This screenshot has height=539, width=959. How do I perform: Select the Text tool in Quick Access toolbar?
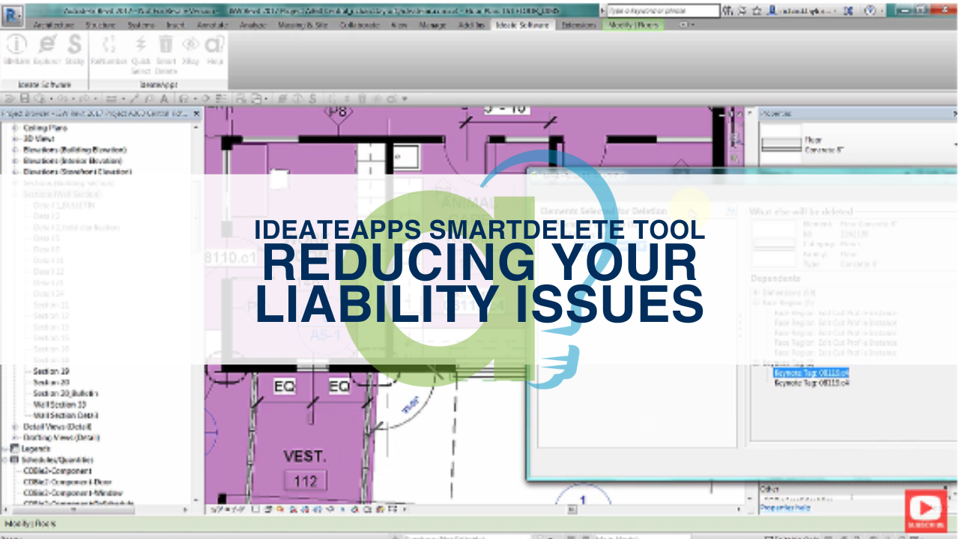pos(163,98)
